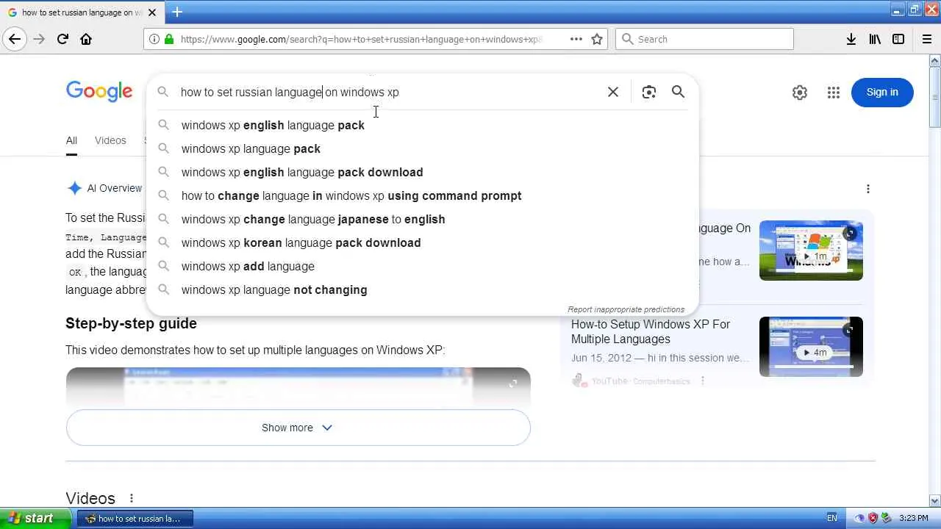941x529 pixels.
Task: Choose suggestion 'windows xp language pack'
Action: [423, 148]
